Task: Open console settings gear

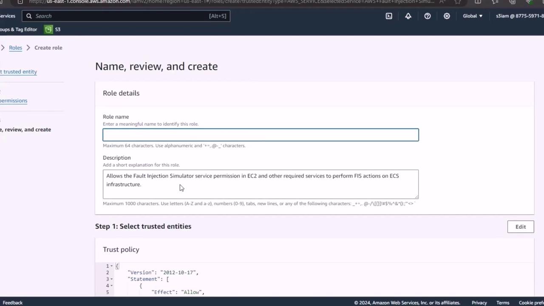Action: click(447, 16)
